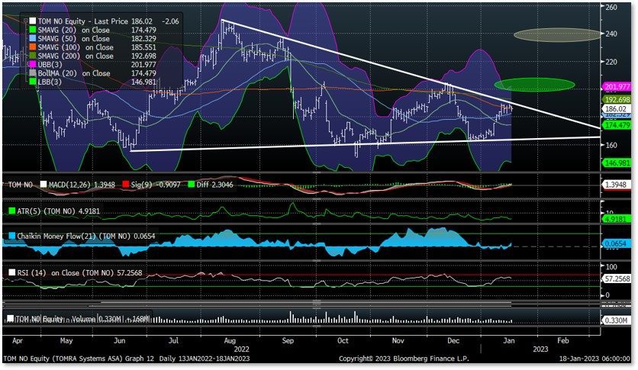
Task: Click the 220 price axis tick
Action: pos(611,62)
